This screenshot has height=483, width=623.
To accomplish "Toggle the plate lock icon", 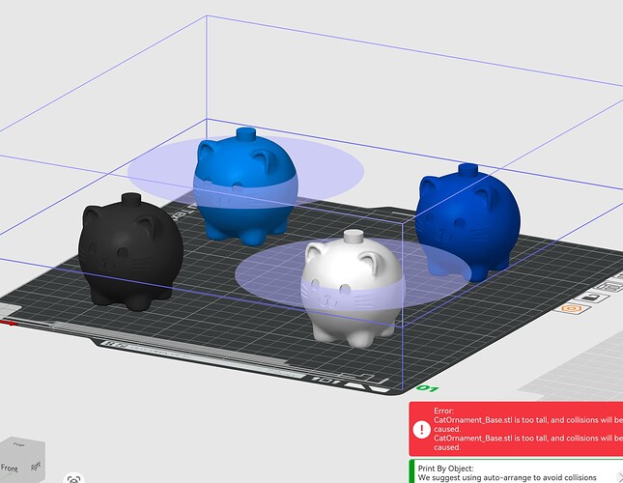I will coord(592,298).
